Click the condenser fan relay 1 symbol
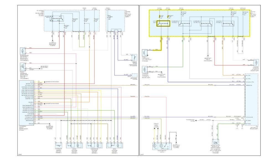This screenshot has height=158, width=264. (185, 24)
